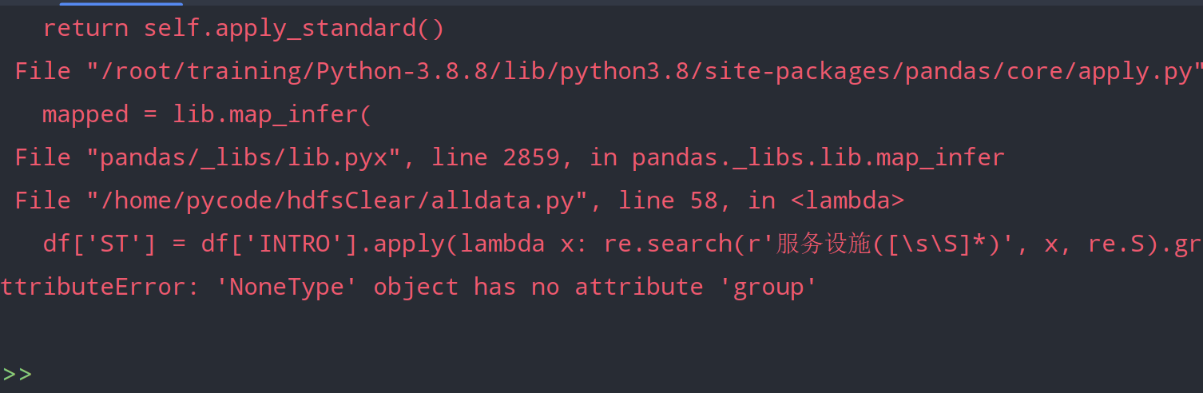Click the active blue tab indicator
Viewport: 1203px width, 393px height.
pyautogui.click(x=121, y=4)
